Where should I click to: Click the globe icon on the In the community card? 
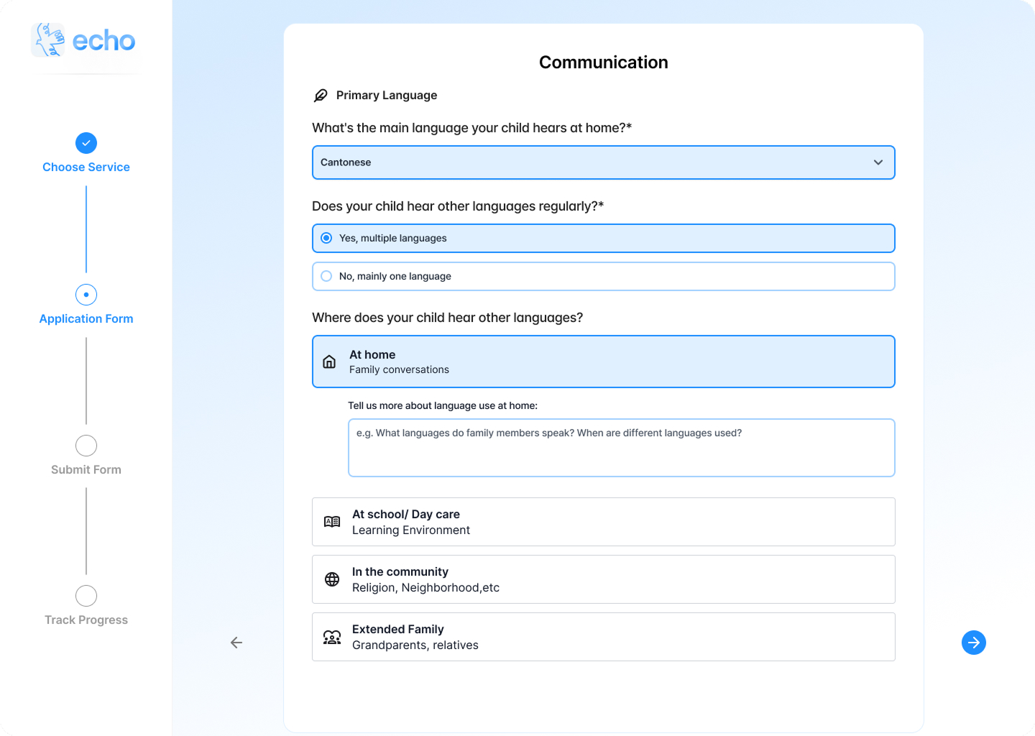click(x=331, y=579)
